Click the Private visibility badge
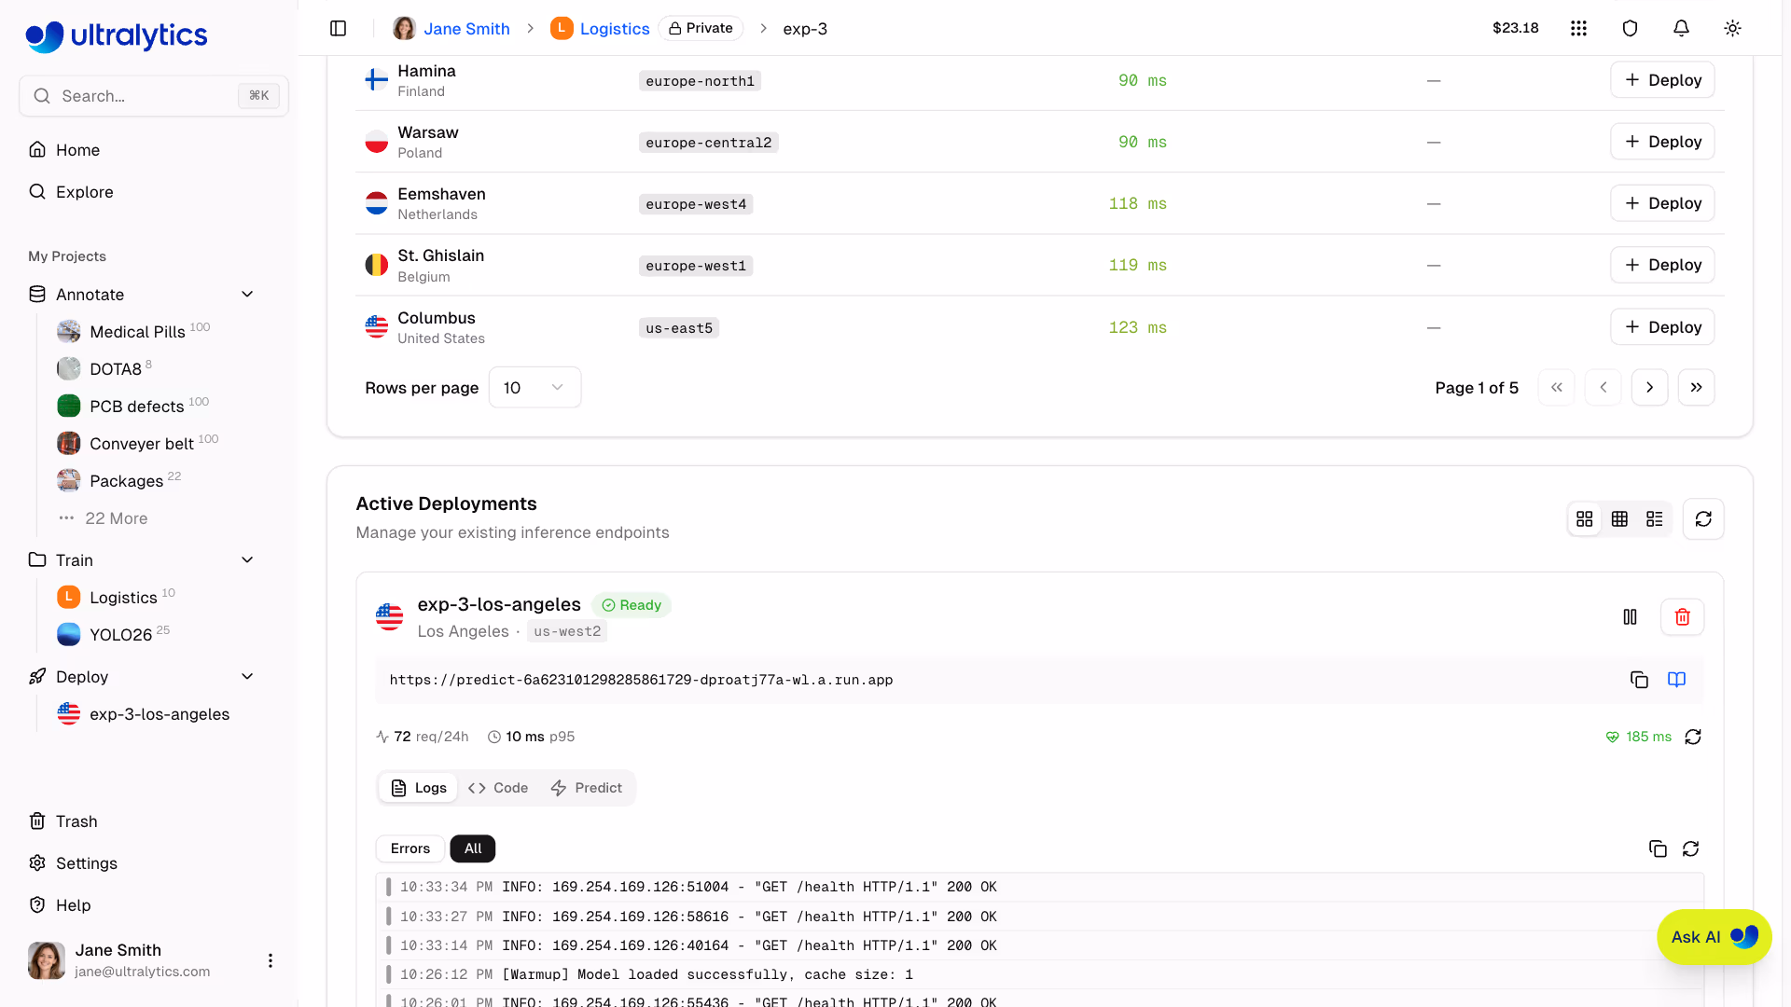Image resolution: width=1791 pixels, height=1007 pixels. (701, 28)
